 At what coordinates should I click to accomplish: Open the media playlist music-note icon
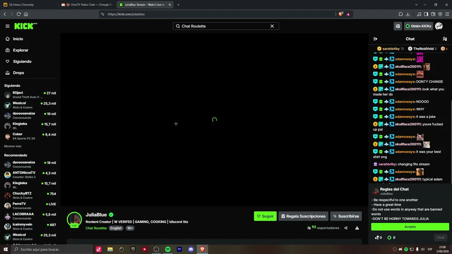[419, 14]
